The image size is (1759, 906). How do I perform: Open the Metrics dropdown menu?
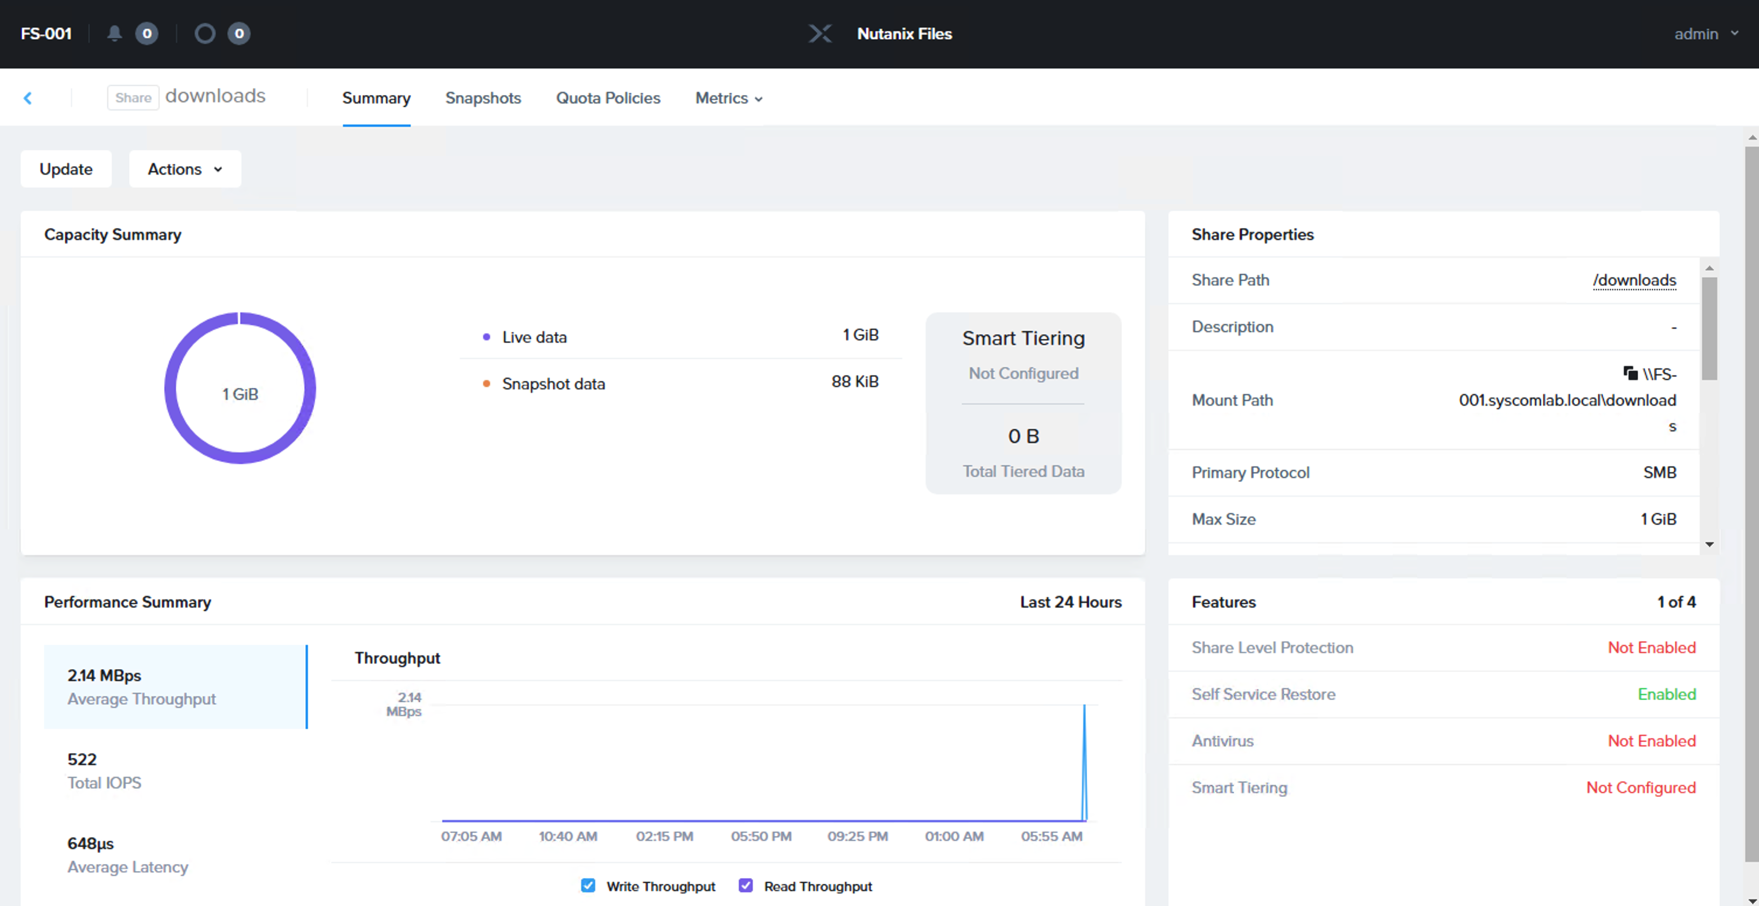[729, 98]
